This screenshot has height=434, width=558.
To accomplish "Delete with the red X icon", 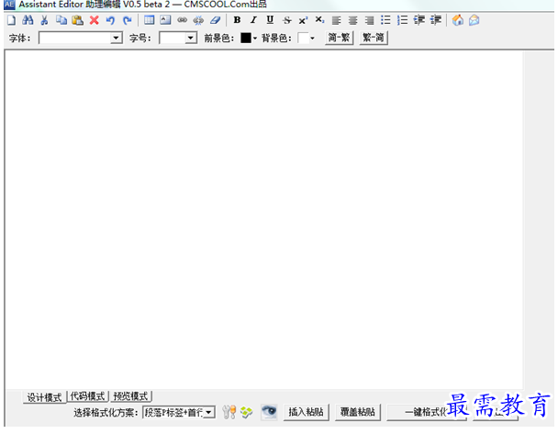I will (95, 20).
